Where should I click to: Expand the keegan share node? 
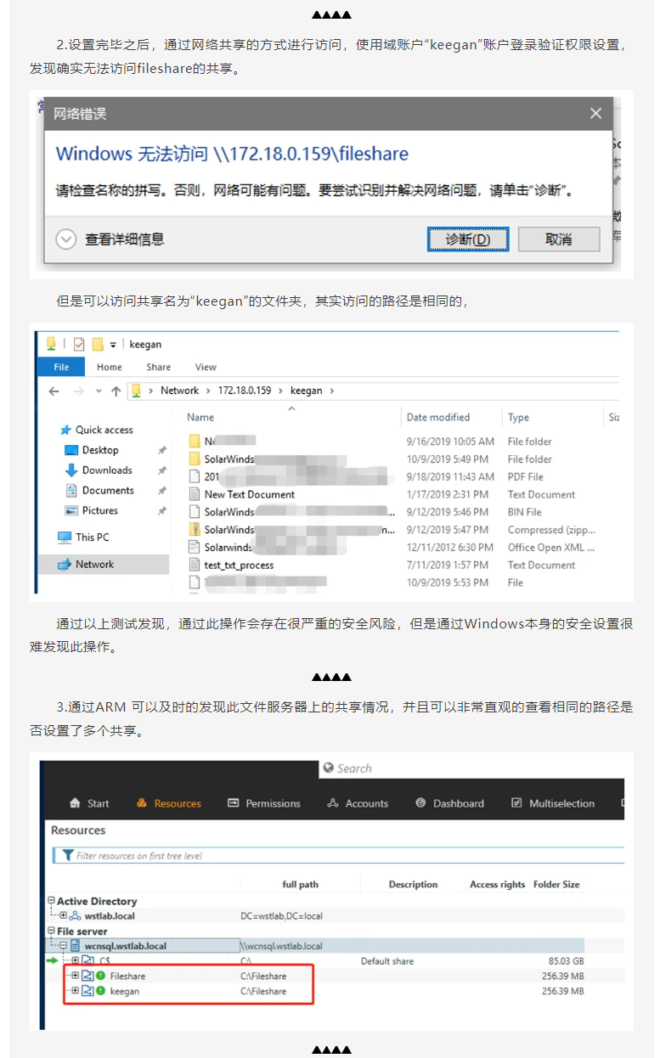coord(75,991)
